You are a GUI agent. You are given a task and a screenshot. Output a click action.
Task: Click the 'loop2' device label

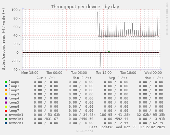click(x=14, y=90)
